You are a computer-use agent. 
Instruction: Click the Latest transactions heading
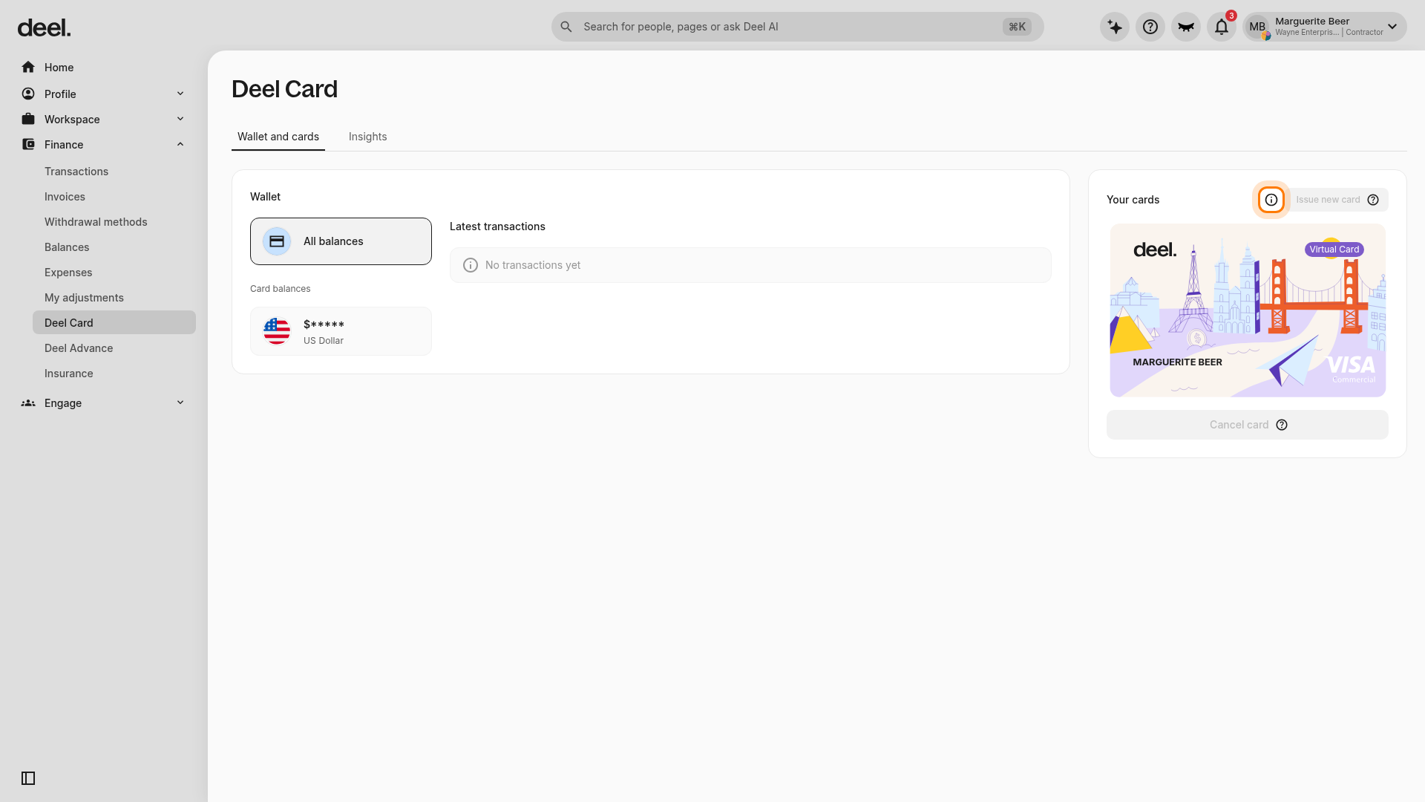[497, 226]
